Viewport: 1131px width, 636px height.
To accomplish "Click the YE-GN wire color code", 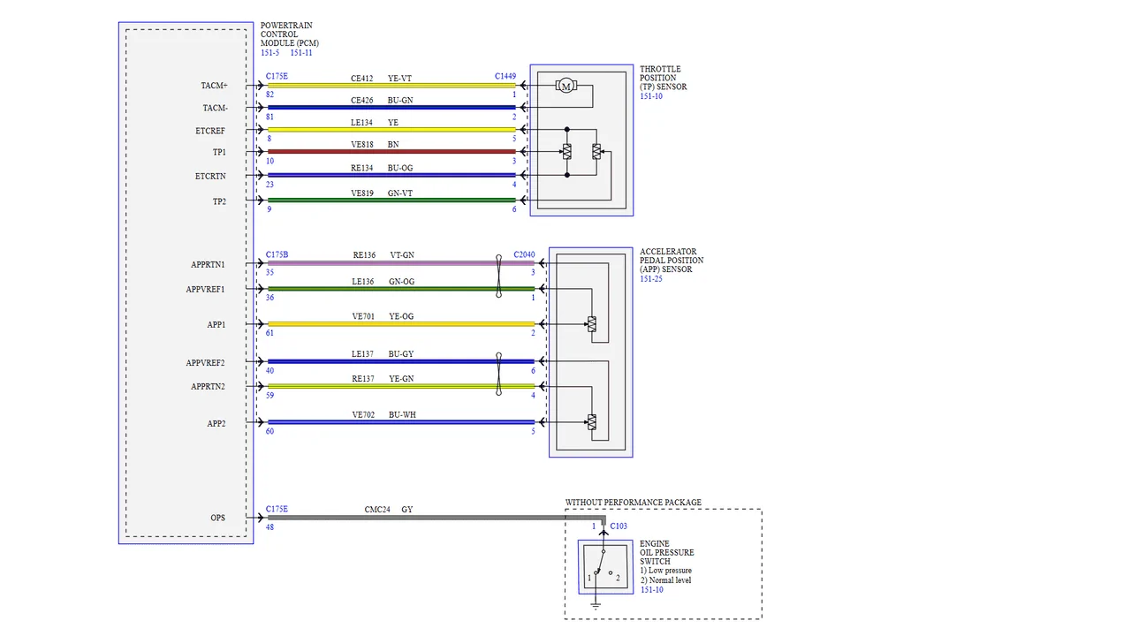I will (401, 379).
